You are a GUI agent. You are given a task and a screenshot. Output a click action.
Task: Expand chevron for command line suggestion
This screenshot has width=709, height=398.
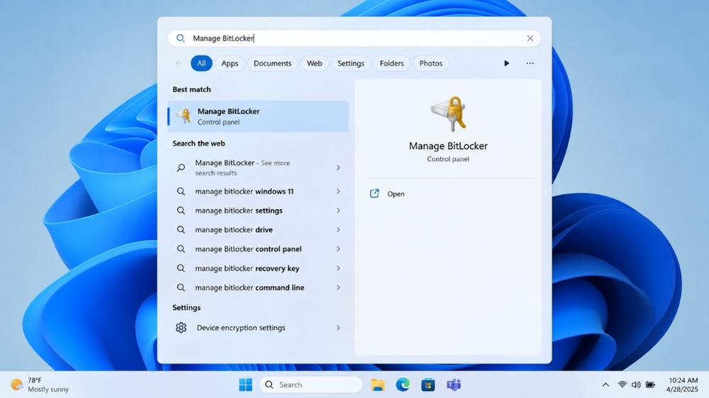pos(338,288)
